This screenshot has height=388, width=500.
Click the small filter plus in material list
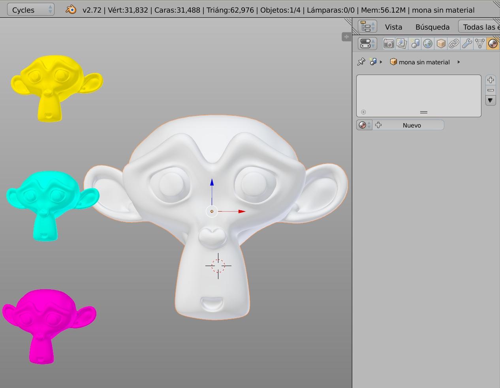point(363,112)
